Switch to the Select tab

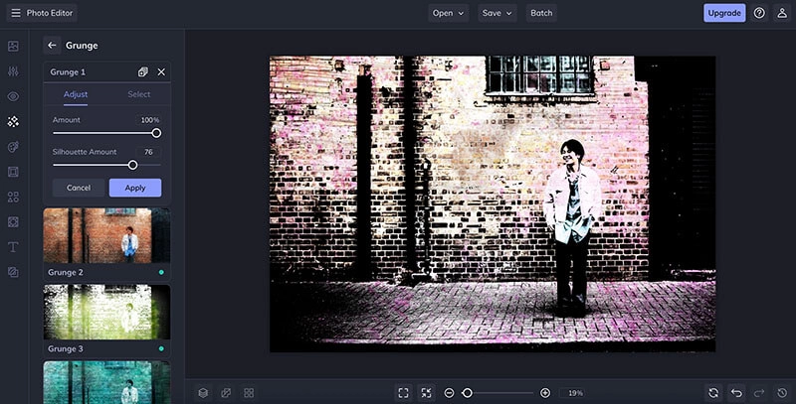click(139, 94)
